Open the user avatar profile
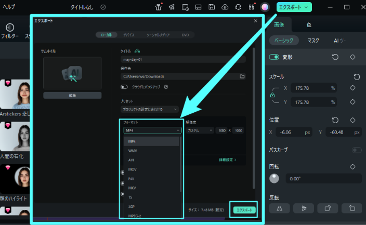Viewport: 366px width, 225px height. click(265, 7)
